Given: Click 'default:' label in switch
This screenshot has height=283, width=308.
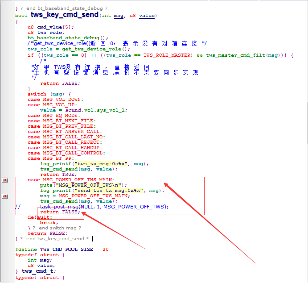Looking at the screenshot, I should (40, 217).
